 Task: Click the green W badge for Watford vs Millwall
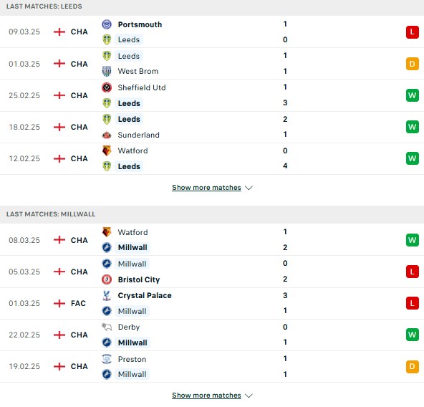tap(412, 240)
